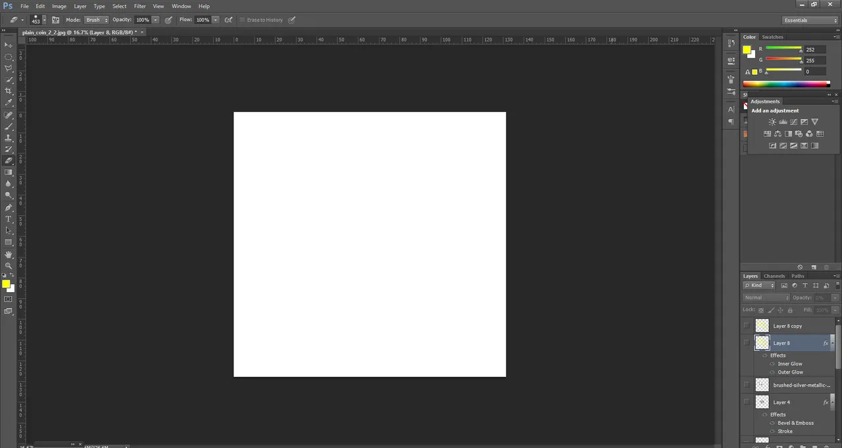842x448 pixels.
Task: Add a Channel Mixer adjustment
Action: [x=809, y=134]
